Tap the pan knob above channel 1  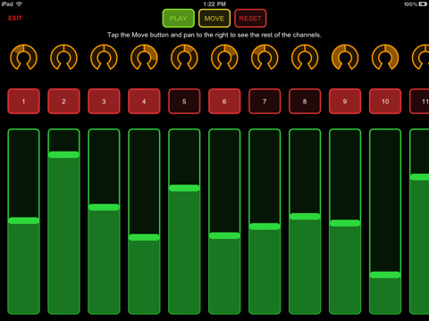pos(23,57)
